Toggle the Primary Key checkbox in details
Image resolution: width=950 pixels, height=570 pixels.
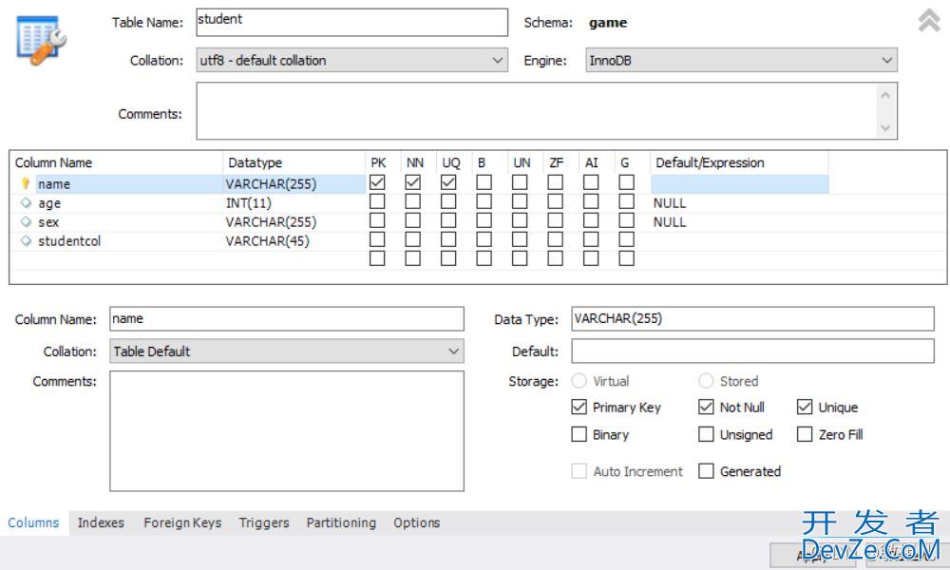pos(579,407)
